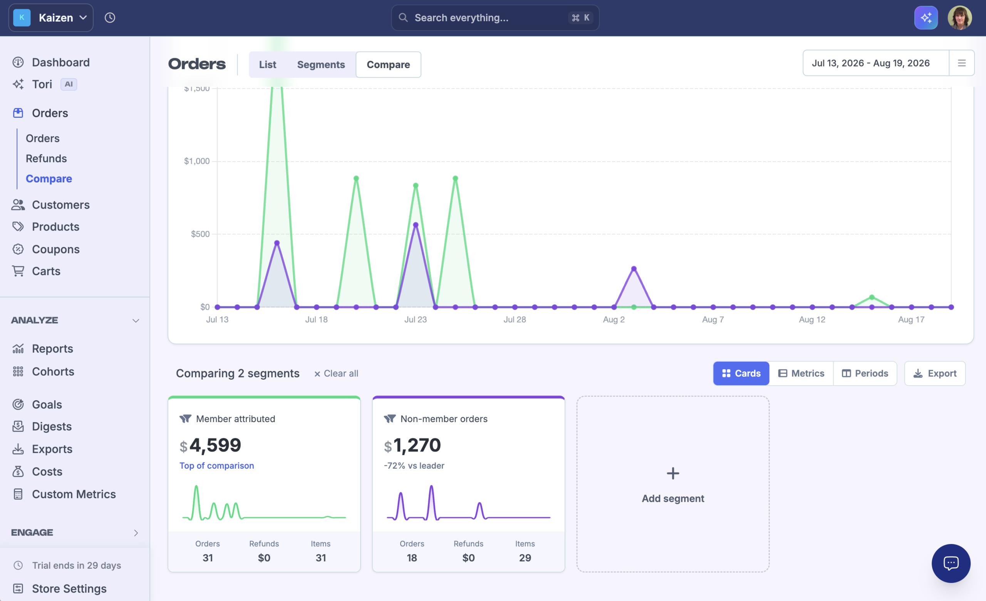This screenshot has height=601, width=986.
Task: Click the Items count 29 on Non-member card
Action: tap(525, 558)
